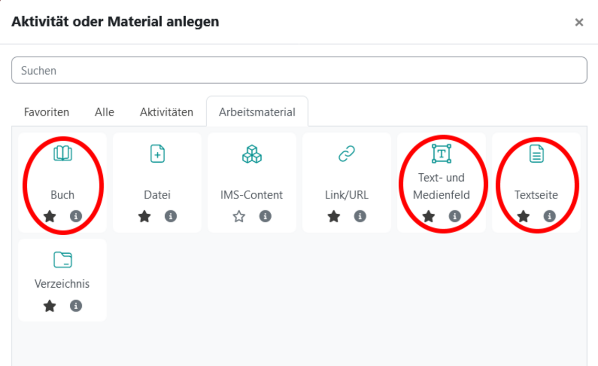This screenshot has width=598, height=366.
Task: Open the info for Datei
Action: 170,216
